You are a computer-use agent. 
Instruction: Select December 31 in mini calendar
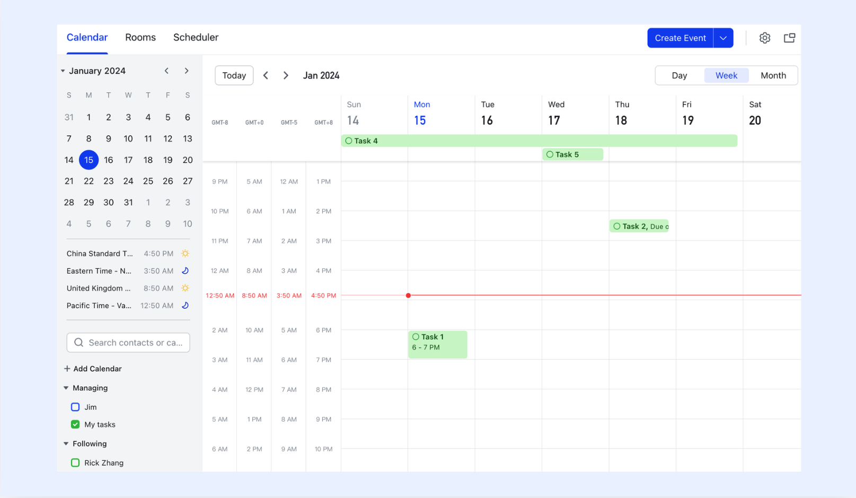[69, 117]
